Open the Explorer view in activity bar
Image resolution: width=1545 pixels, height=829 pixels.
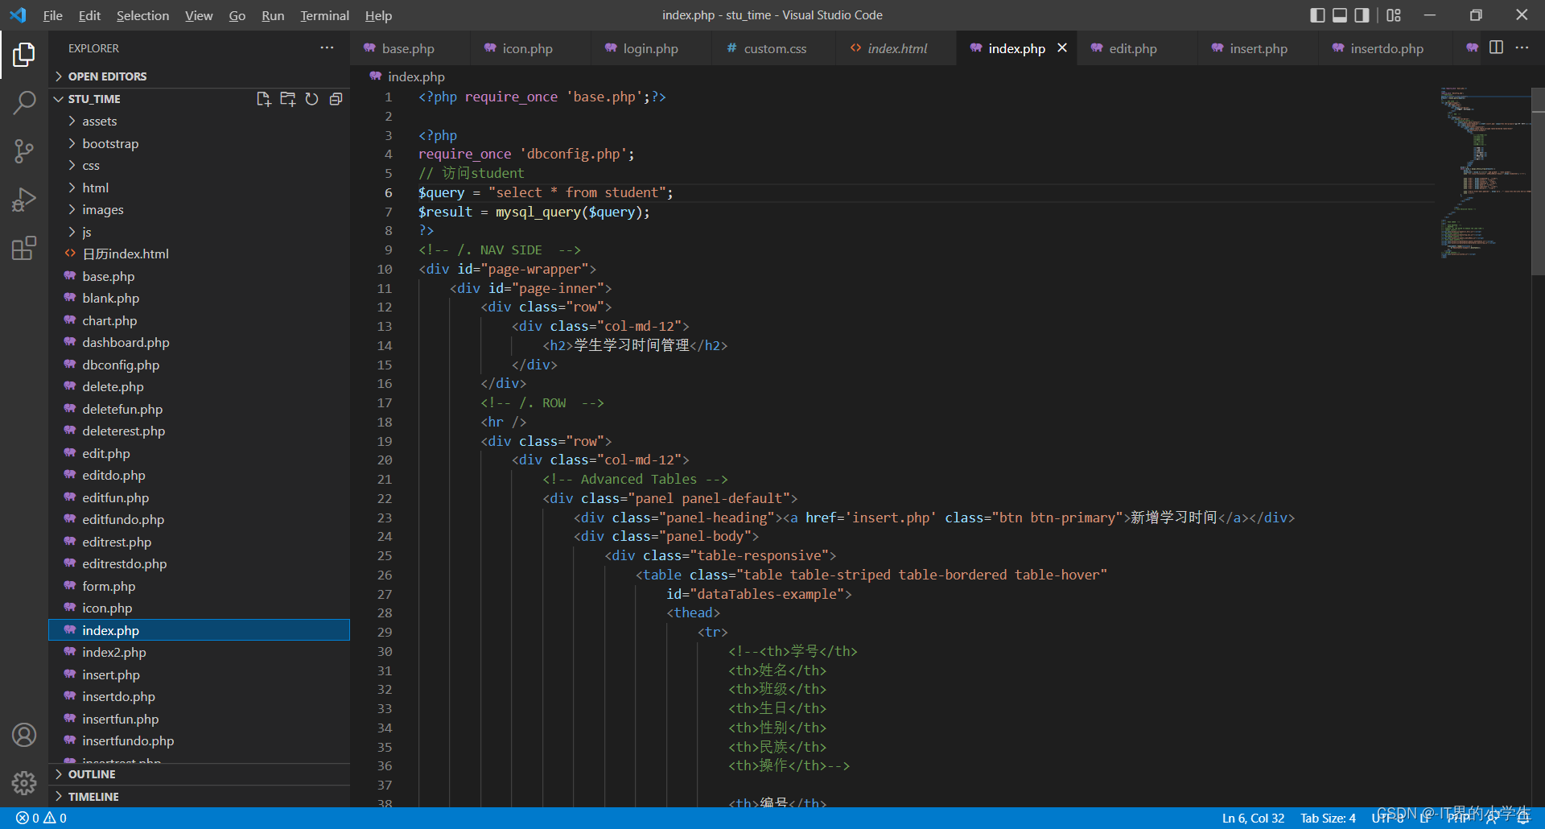[x=24, y=55]
